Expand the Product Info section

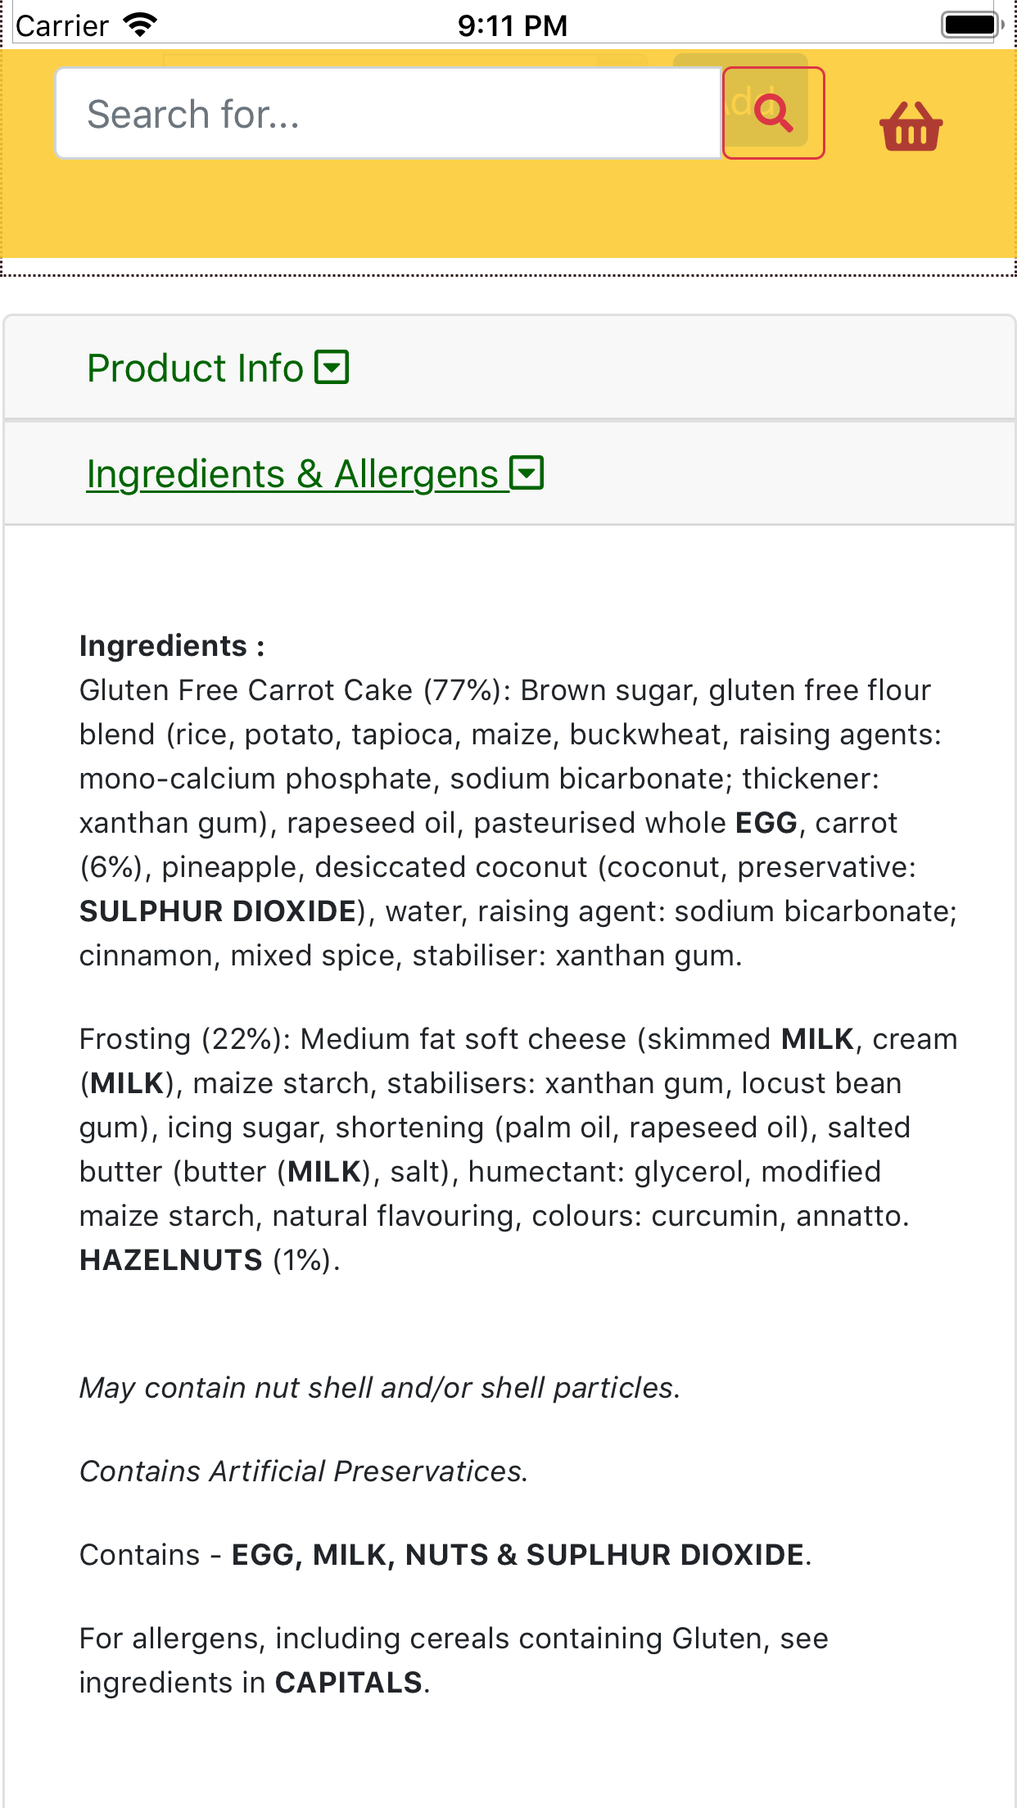click(196, 368)
